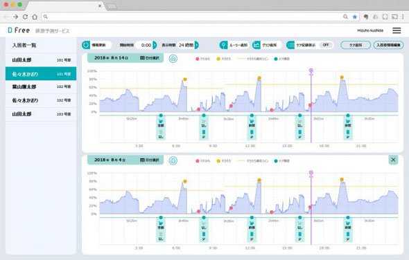Screen dimensions: 409x260
Task: Open the hamburger menu beside Mizuho kushida
Action: 397,30
